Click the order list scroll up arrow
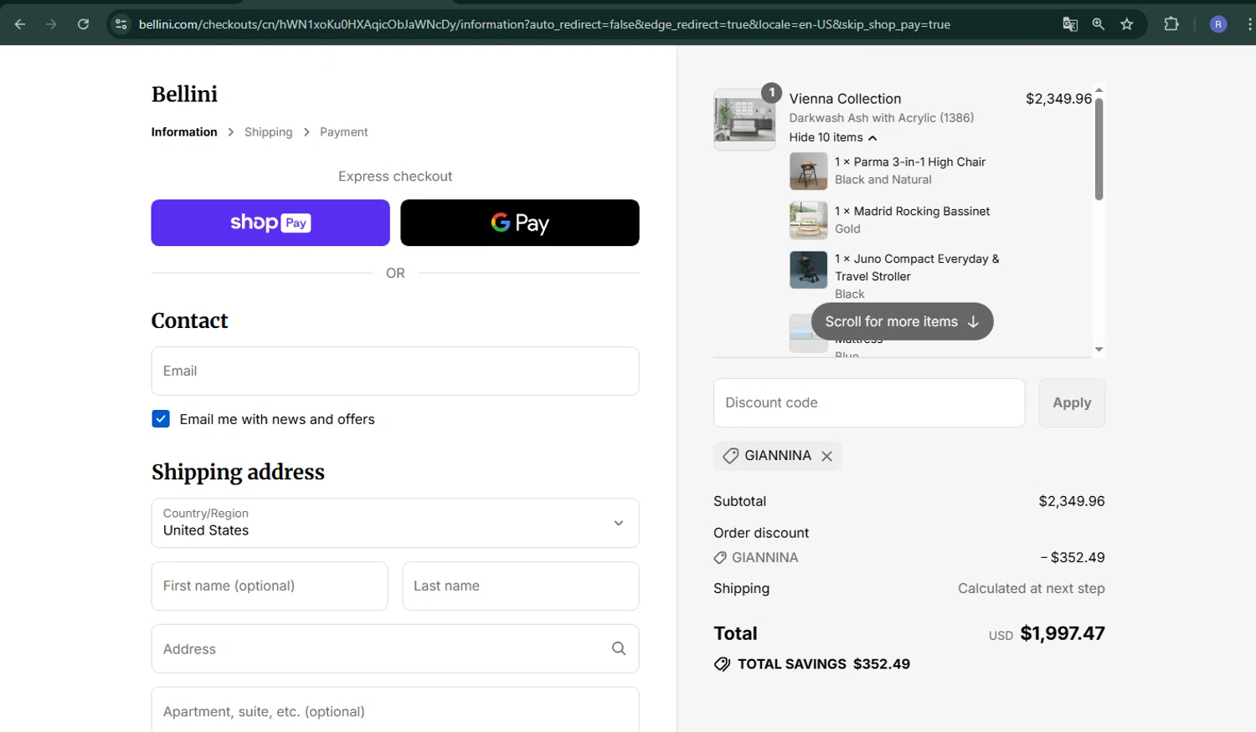The height and width of the screenshot is (732, 1256). tap(1099, 90)
